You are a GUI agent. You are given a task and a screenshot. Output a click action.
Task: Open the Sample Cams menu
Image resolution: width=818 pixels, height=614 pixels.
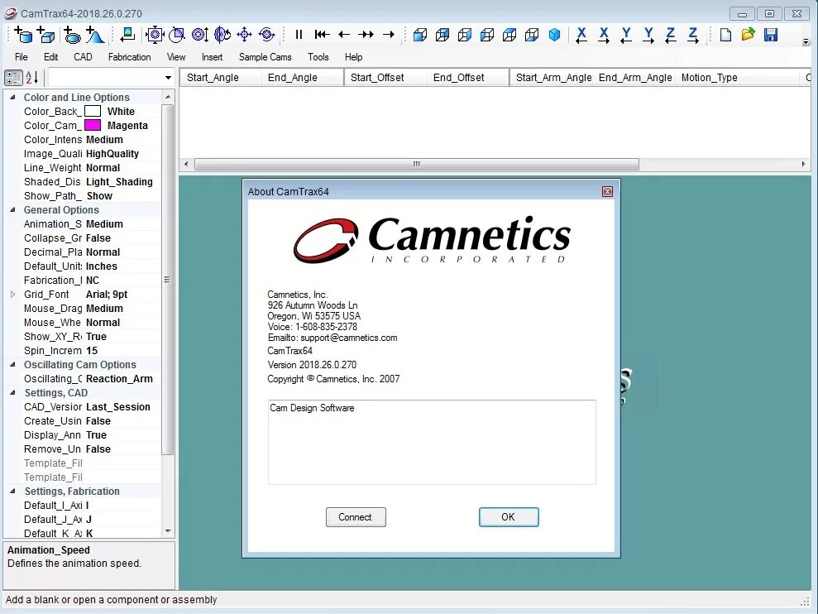[265, 57]
